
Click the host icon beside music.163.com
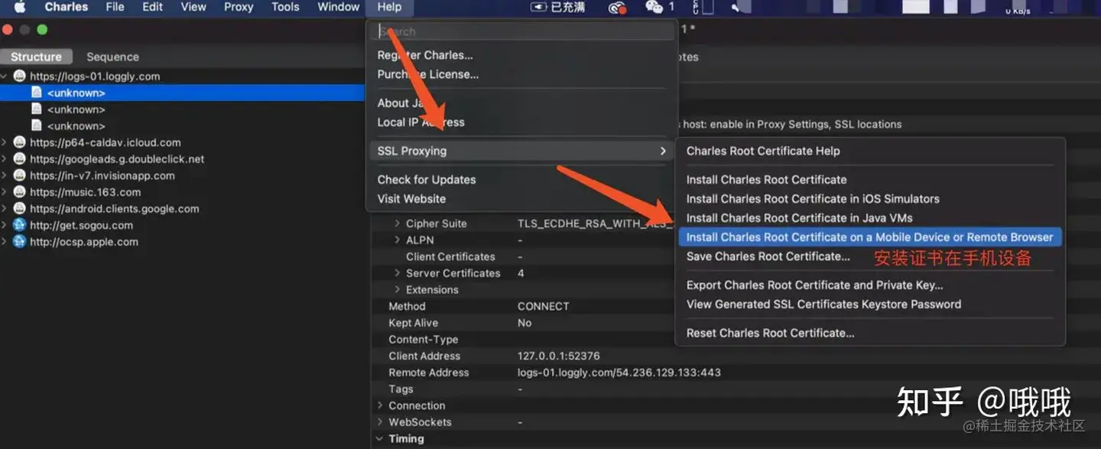point(20,192)
